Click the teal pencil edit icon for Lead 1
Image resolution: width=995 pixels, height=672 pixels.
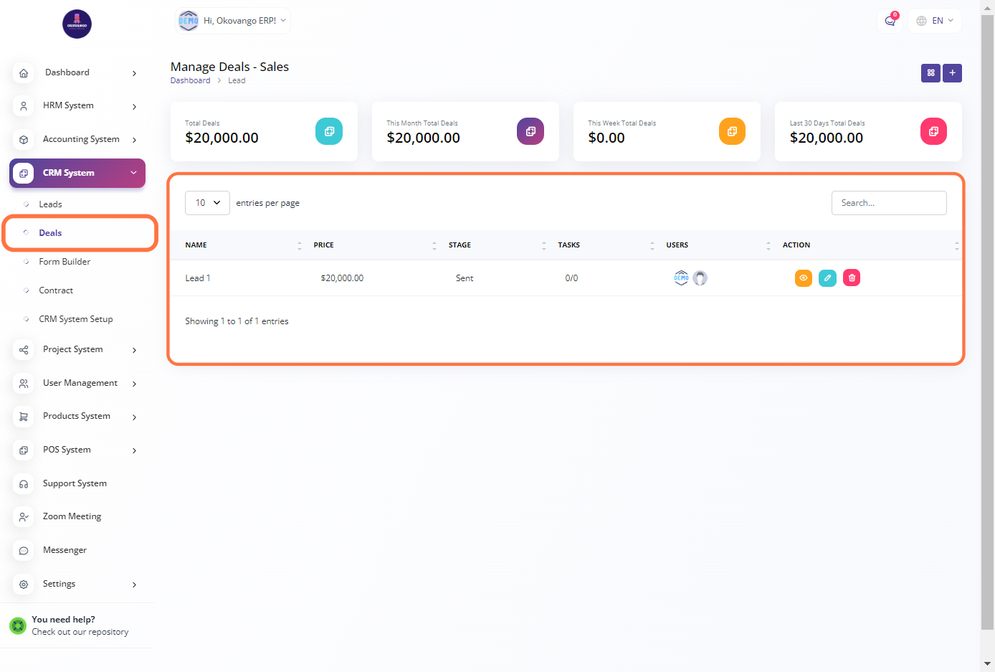click(x=827, y=278)
